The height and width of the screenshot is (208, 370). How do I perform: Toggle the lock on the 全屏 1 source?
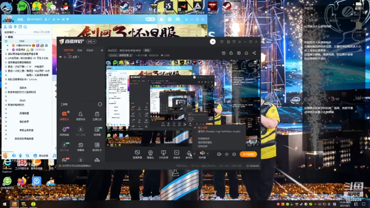(65, 57)
